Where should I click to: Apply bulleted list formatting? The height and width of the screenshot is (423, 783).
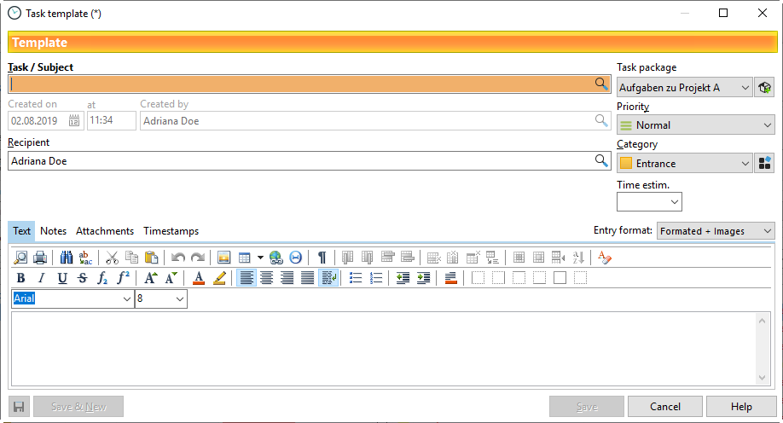click(x=356, y=278)
